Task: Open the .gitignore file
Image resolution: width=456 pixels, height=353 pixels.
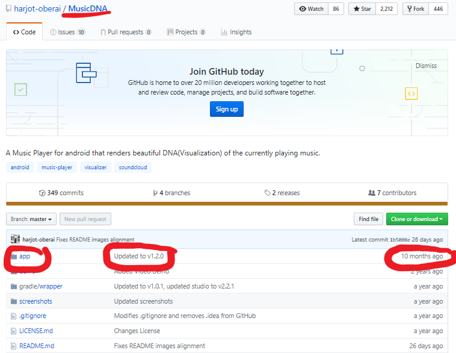Action: [x=32, y=316]
